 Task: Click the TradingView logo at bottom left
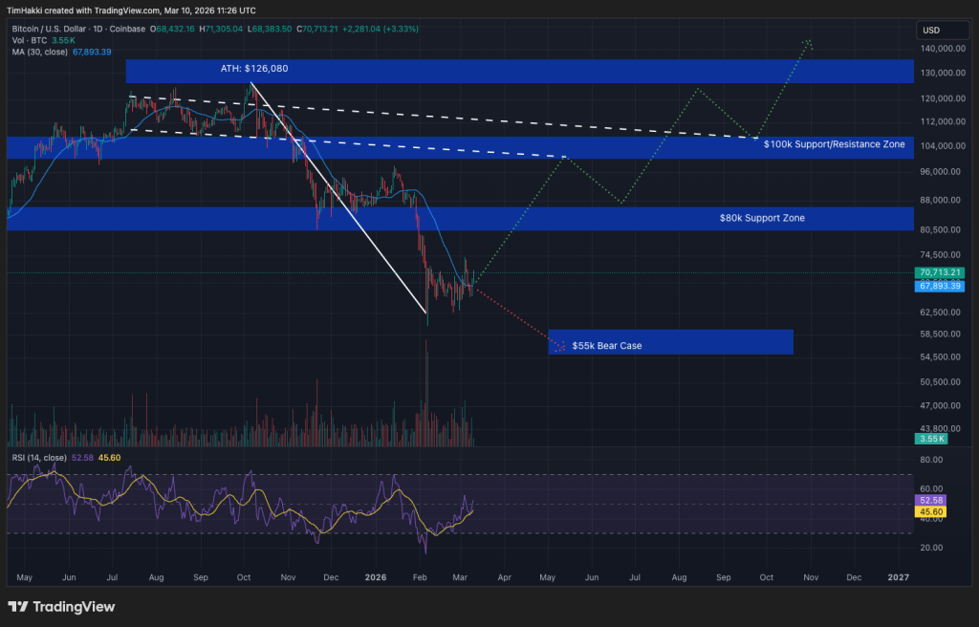pos(61,606)
